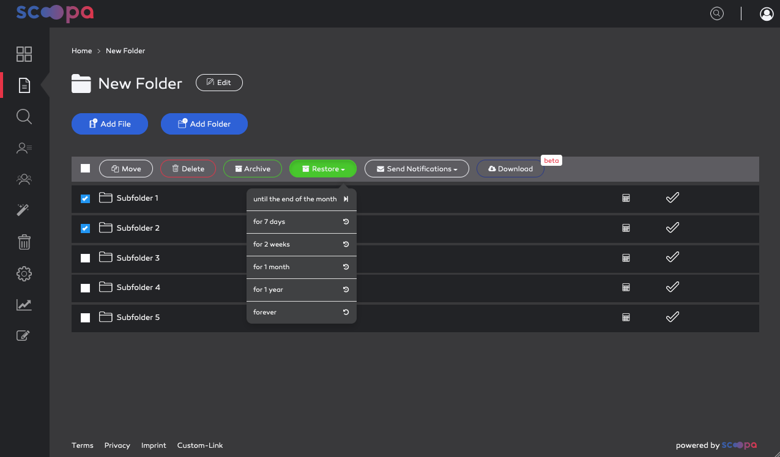Choose restore for 1 year

[x=302, y=289]
